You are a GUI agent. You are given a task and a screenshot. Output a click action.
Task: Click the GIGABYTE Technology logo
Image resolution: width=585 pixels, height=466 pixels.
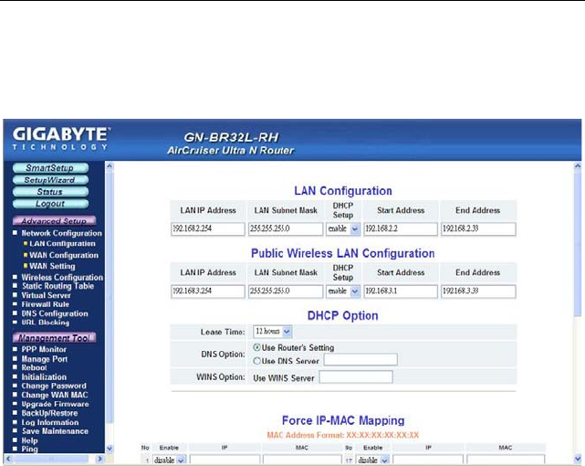pyautogui.click(x=61, y=139)
